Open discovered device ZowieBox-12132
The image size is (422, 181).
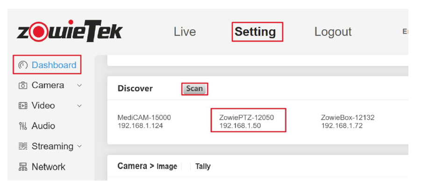click(348, 121)
